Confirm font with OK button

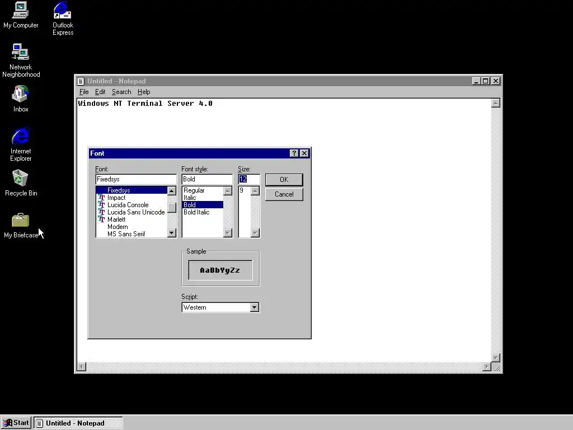284,180
